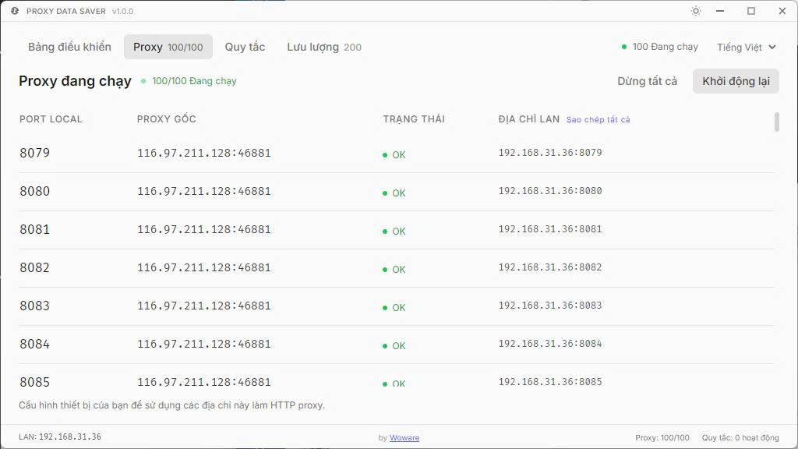
Task: Select local port 8081 cell
Action: pyautogui.click(x=34, y=229)
